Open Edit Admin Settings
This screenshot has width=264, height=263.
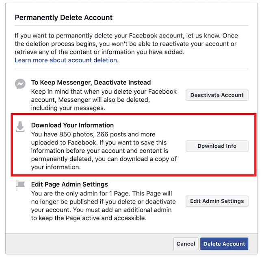point(217,201)
